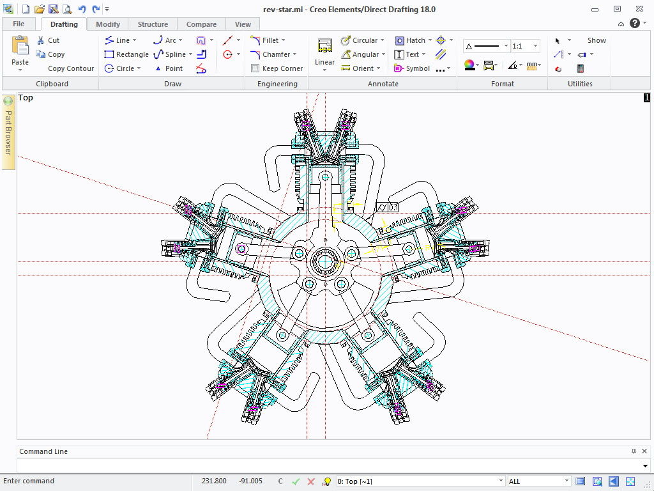654x491 pixels.
Task: Toggle the light bulb icon in status bar
Action: (x=327, y=481)
